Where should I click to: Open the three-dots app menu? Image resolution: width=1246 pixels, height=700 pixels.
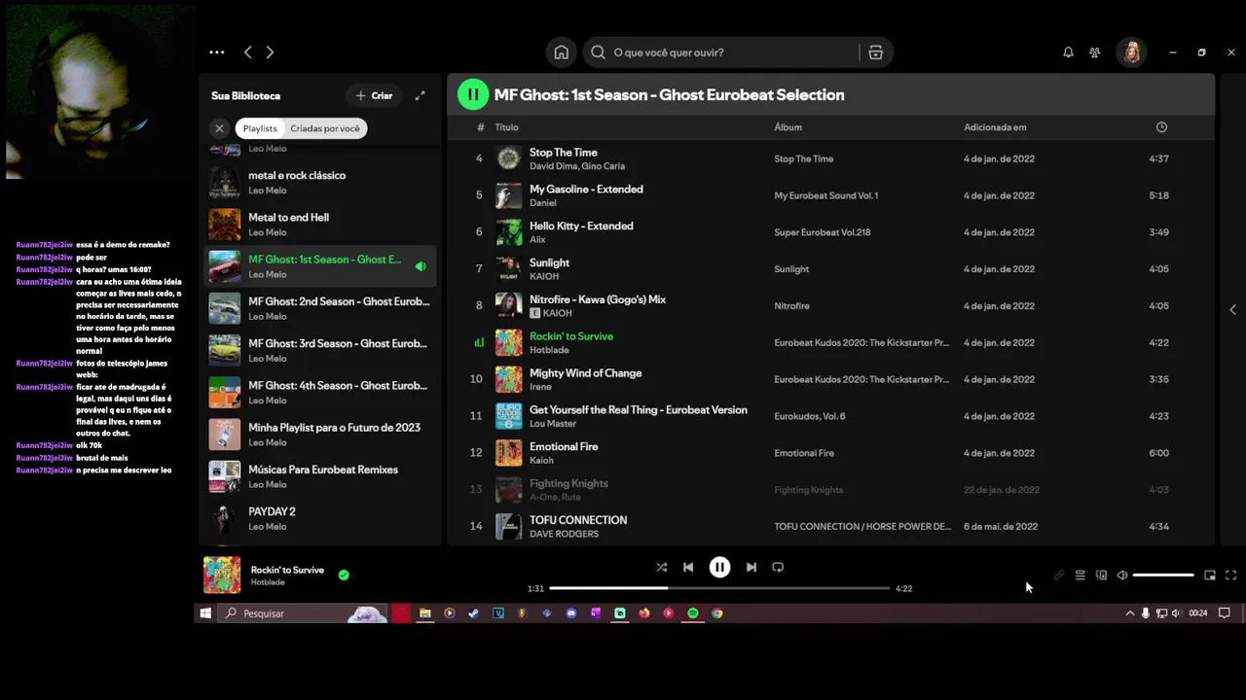tap(216, 52)
